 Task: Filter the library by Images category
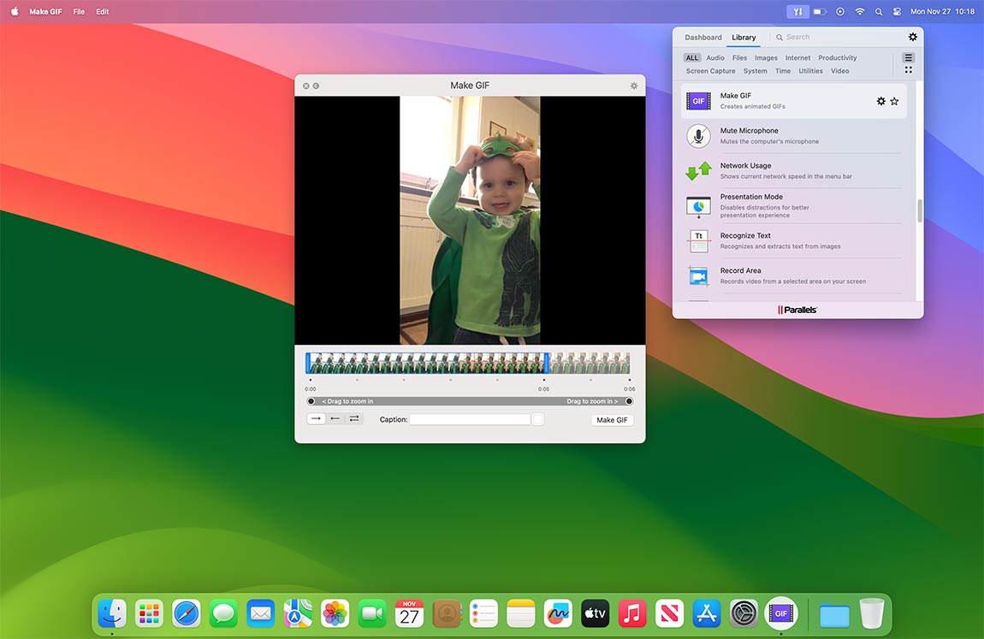pyautogui.click(x=766, y=57)
